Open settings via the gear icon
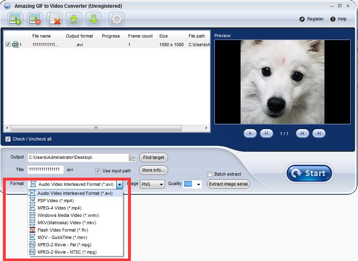358x261 pixels. pos(117,19)
